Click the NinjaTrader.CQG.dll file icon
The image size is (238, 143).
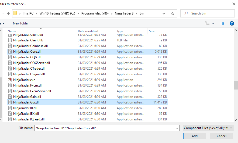click(x=10, y=57)
